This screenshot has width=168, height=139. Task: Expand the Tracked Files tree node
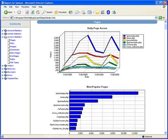[x=3, y=79]
